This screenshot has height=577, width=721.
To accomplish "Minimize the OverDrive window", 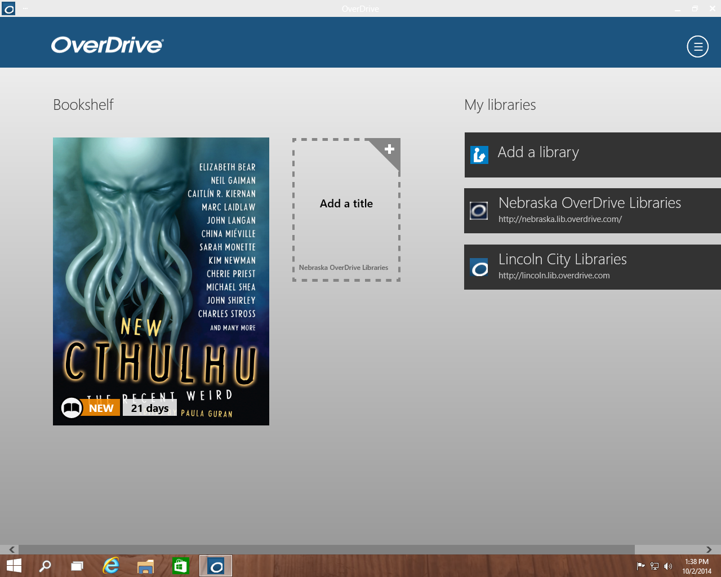I will pyautogui.click(x=678, y=9).
